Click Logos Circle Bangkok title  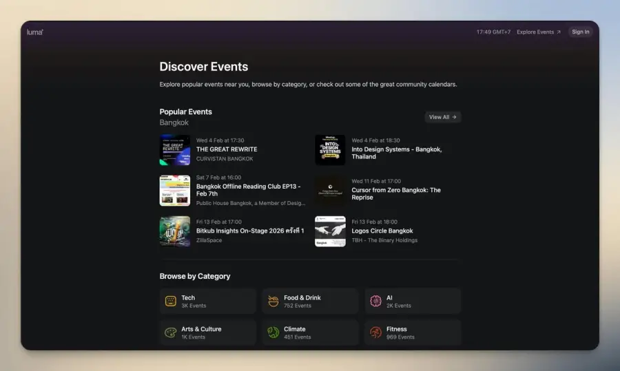click(x=382, y=231)
